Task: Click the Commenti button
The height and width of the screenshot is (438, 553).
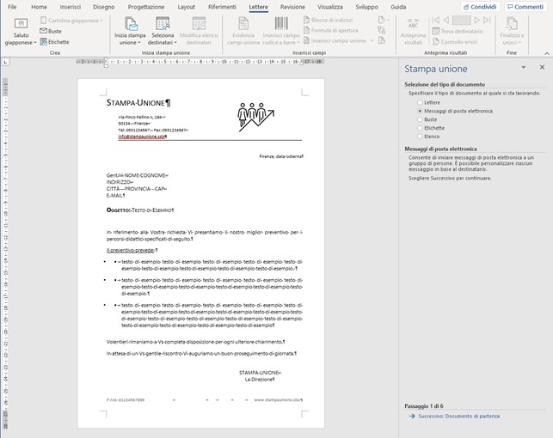Action: coord(525,7)
